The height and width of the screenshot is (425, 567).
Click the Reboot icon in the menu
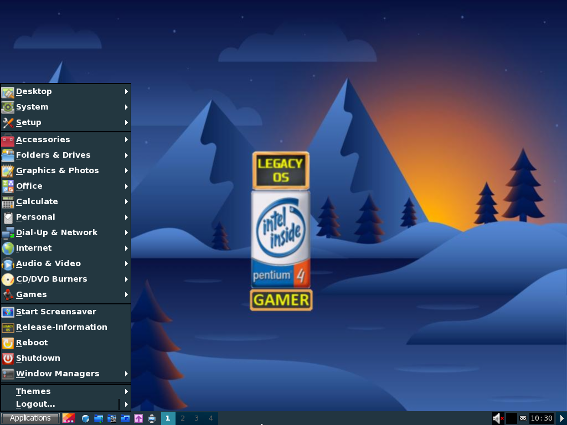(x=8, y=343)
